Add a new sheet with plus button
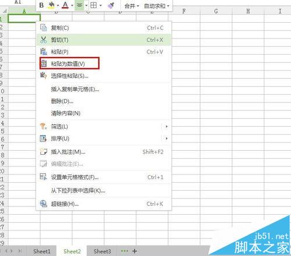The width and height of the screenshot is (291, 256). (x=134, y=251)
